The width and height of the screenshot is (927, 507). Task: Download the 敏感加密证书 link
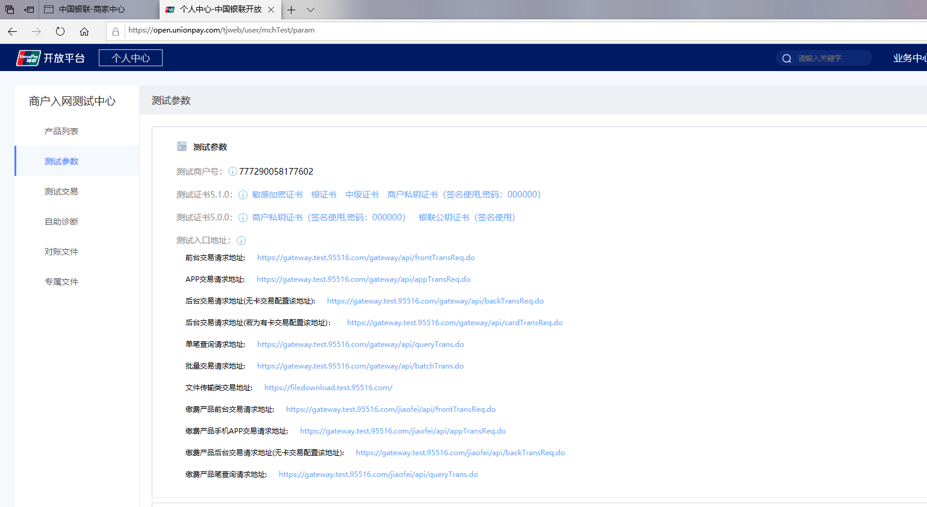point(277,194)
